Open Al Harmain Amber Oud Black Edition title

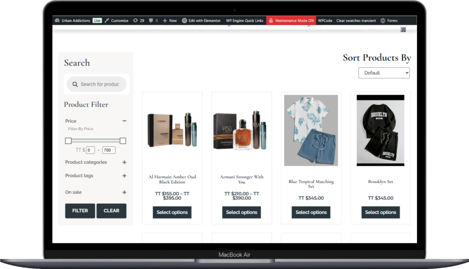point(172,179)
